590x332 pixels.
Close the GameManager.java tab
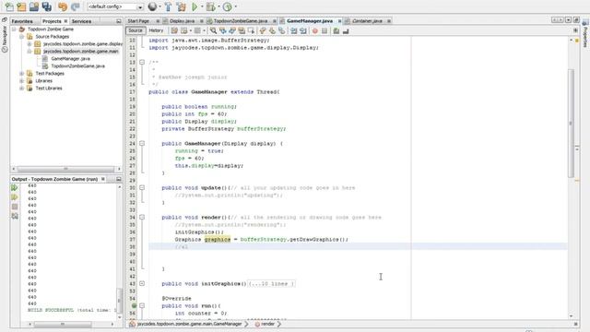coord(339,21)
